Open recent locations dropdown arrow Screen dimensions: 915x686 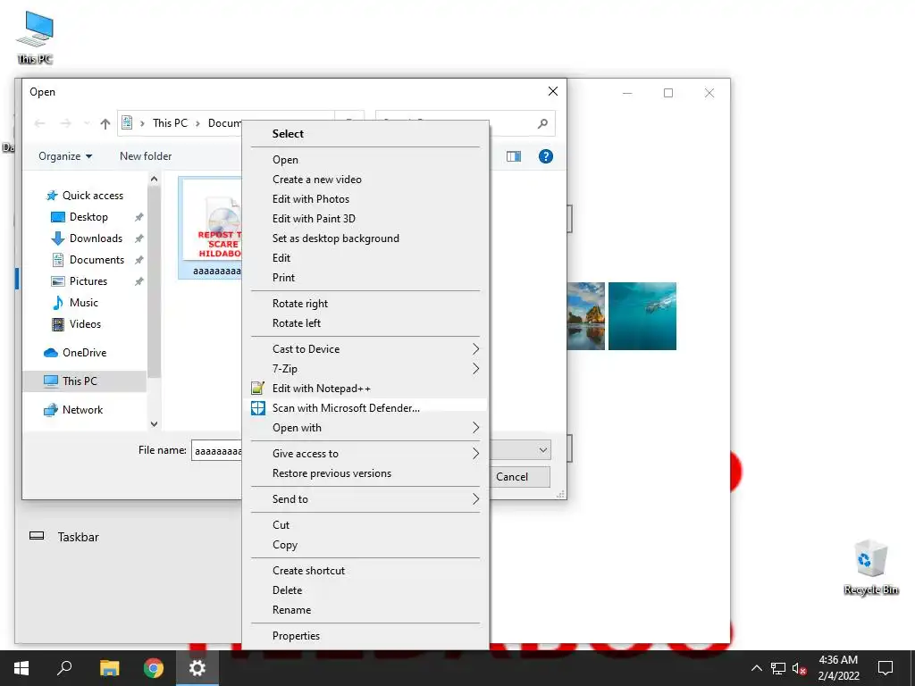87,123
